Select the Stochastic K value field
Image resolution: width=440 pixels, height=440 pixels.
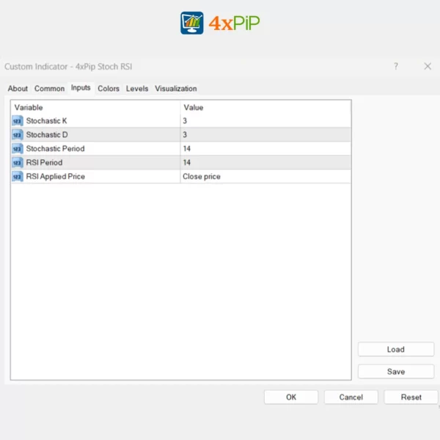(x=265, y=121)
